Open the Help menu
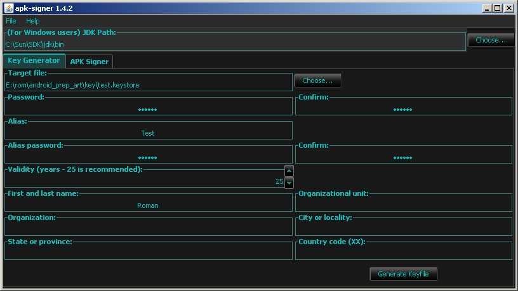This screenshot has width=518, height=291. pos(32,21)
